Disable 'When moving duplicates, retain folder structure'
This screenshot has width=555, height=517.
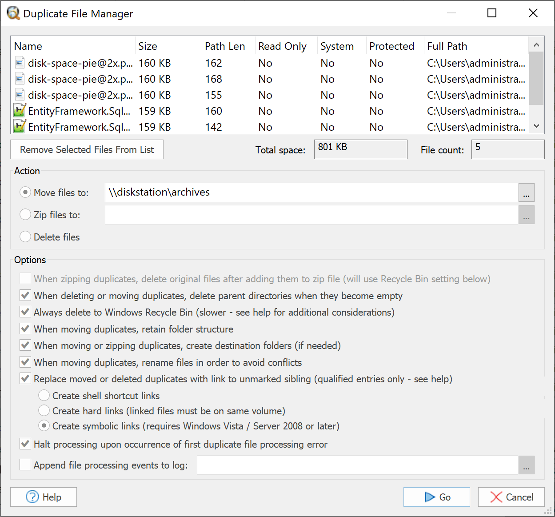pos(25,329)
